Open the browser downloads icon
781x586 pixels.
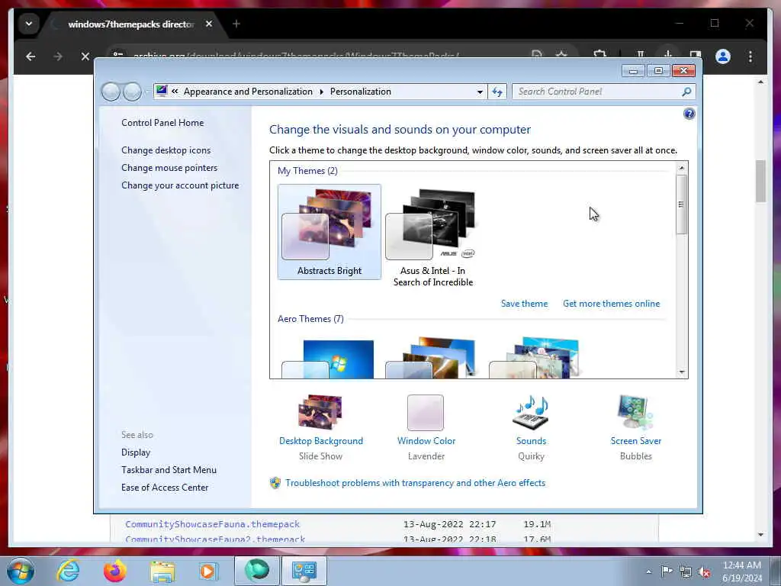click(x=668, y=54)
